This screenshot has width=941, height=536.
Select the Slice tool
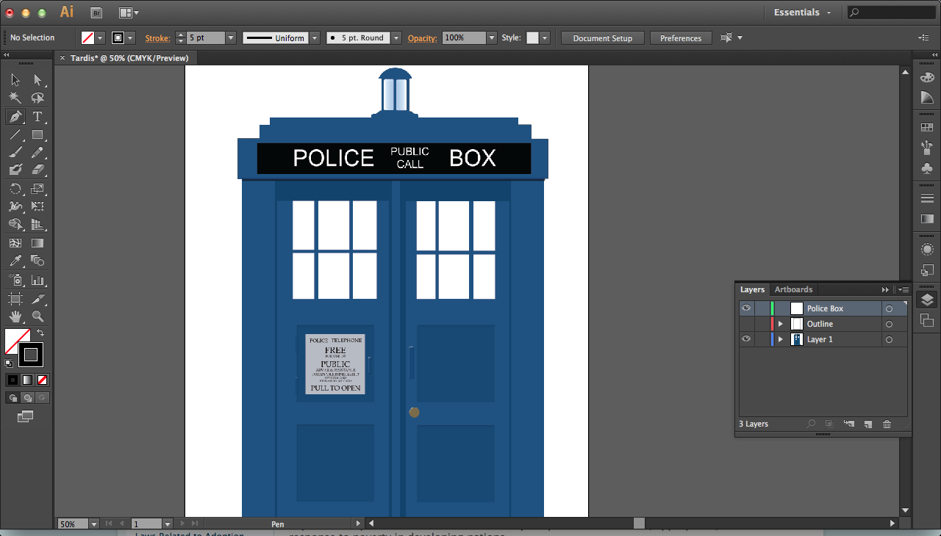coord(37,299)
